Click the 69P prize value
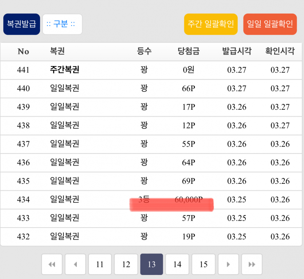Viewport: 304px width, 279px height. coord(189,181)
